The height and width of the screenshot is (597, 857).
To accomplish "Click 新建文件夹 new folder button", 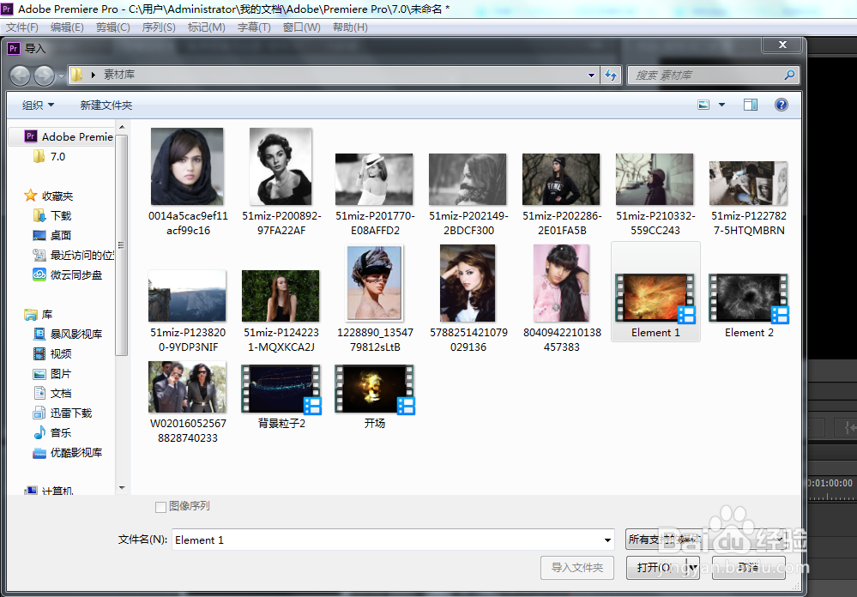I will click(106, 105).
